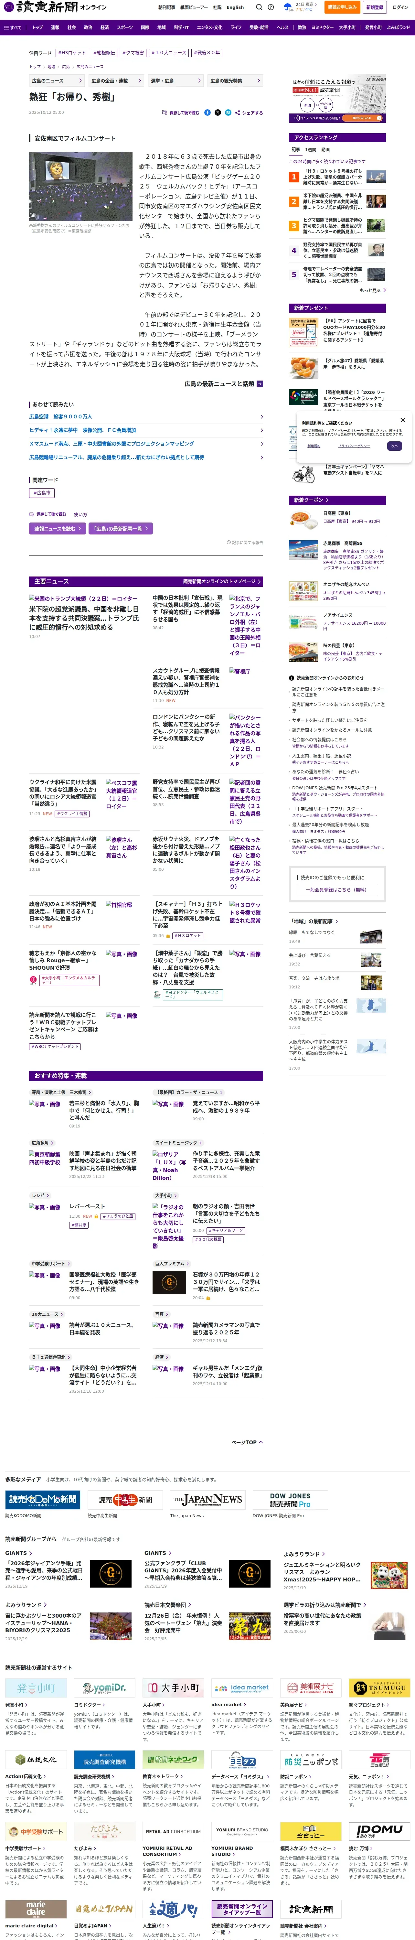Switch ranking to the 動画 tab
Viewport: 415px width, 1940px height.
click(x=325, y=150)
